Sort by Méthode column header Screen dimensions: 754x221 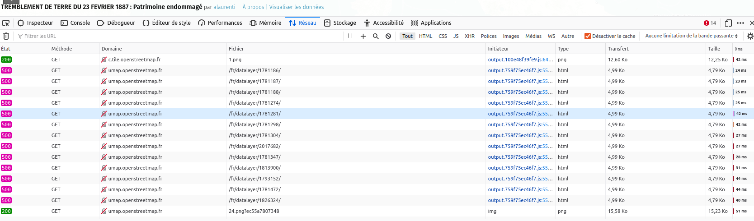click(x=74, y=49)
